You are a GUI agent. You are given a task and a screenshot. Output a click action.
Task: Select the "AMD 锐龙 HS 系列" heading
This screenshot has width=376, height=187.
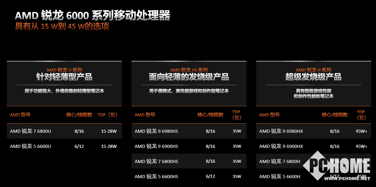(x=189, y=70)
